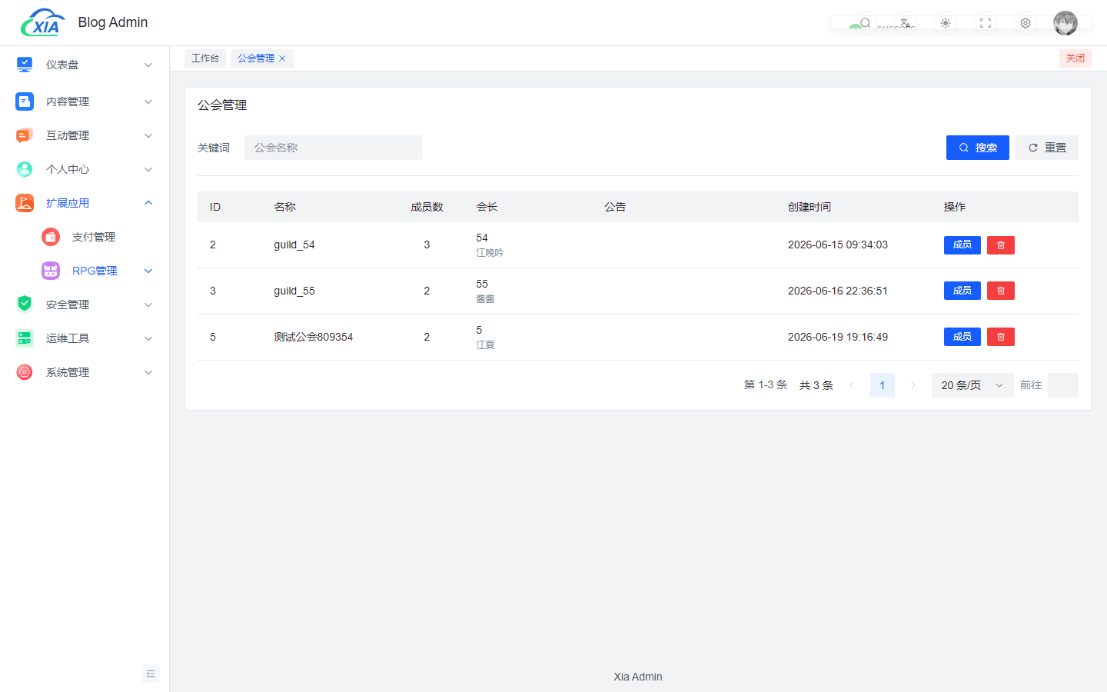
Task: Expand the RPG管理 submenu chevron
Action: [148, 271]
